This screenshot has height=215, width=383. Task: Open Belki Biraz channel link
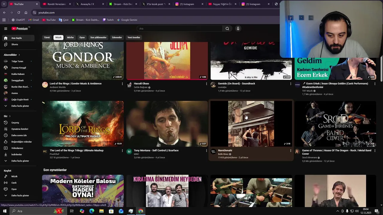(223, 154)
